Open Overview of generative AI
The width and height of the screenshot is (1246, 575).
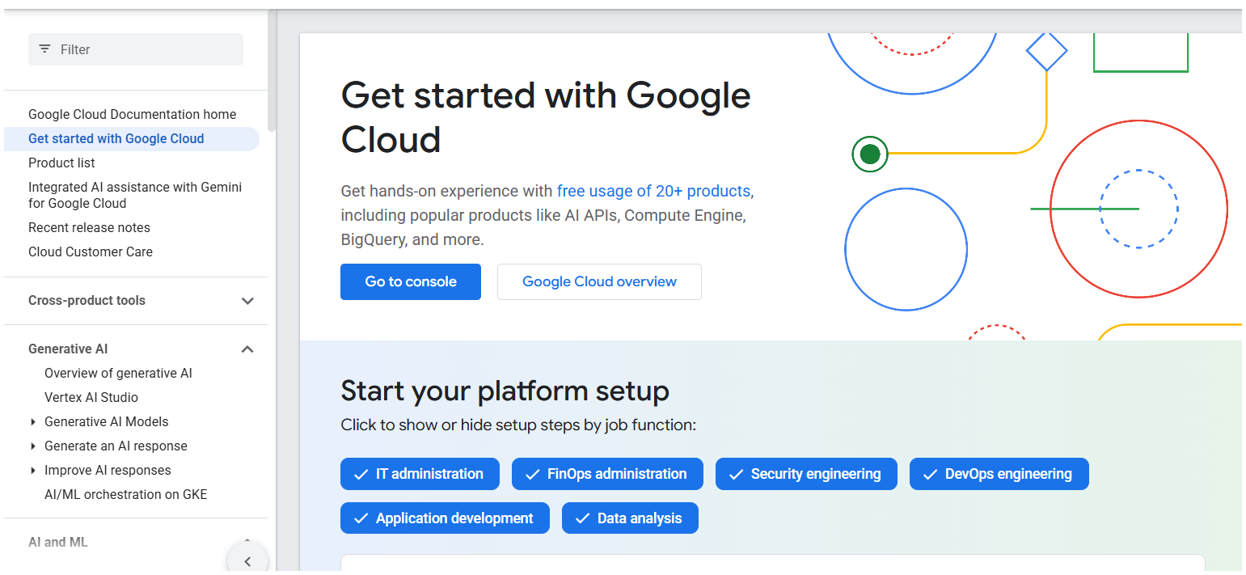[118, 373]
